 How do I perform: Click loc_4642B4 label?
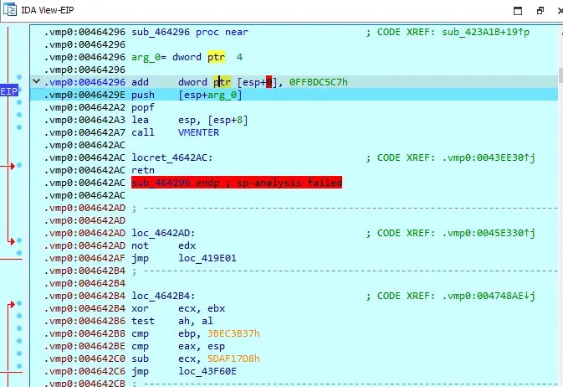click(163, 296)
